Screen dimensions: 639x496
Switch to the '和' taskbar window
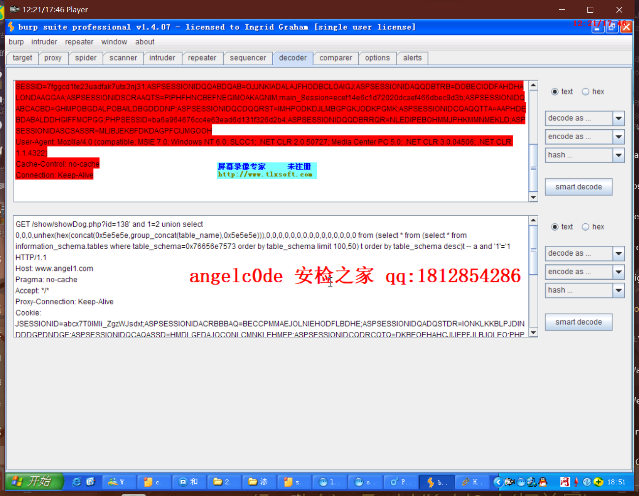point(189,482)
